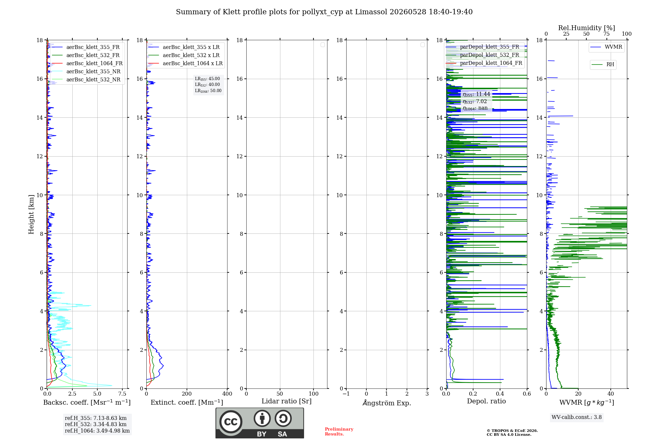Click 'ref.H_532: 3.34-4.83 km' text
Screen dimensions: 649x441
tap(96, 424)
